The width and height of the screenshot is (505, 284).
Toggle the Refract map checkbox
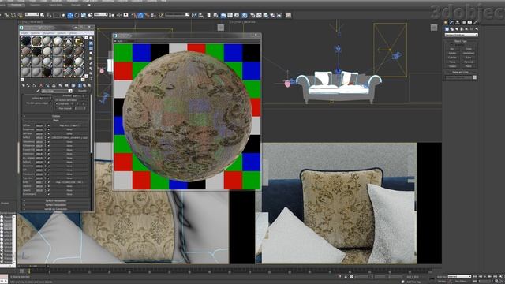tap(49, 162)
